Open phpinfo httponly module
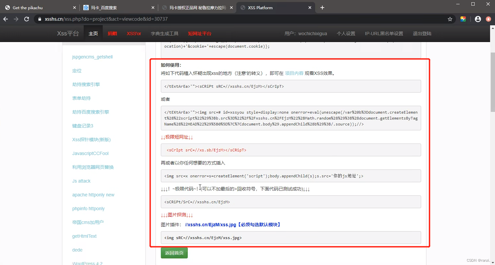 click(88, 209)
